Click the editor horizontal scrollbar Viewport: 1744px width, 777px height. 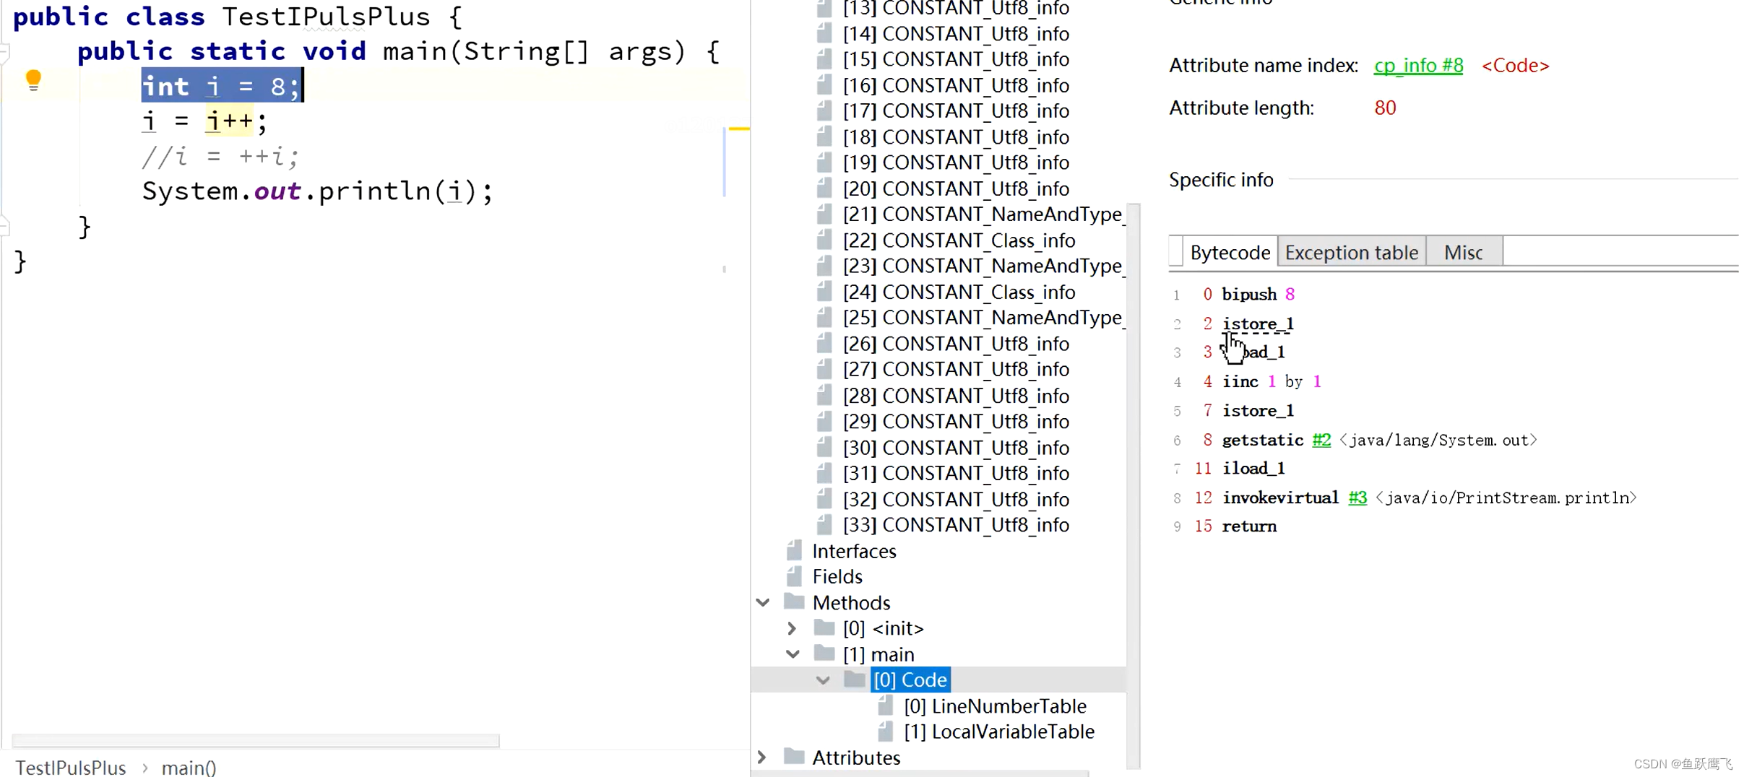pyautogui.click(x=256, y=740)
